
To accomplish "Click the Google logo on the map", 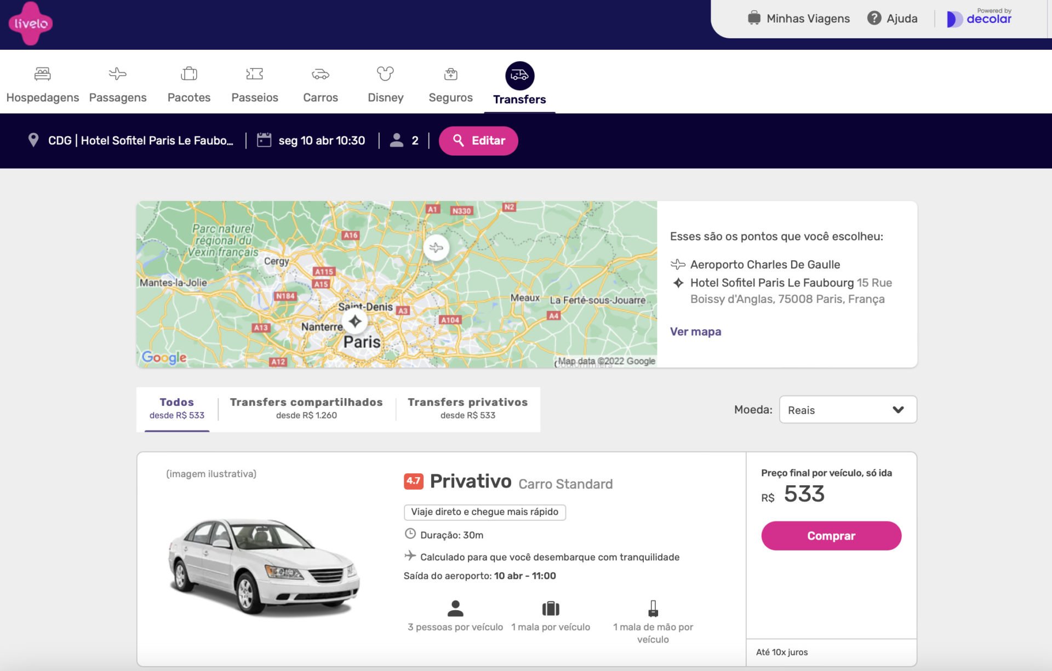I will tap(164, 357).
